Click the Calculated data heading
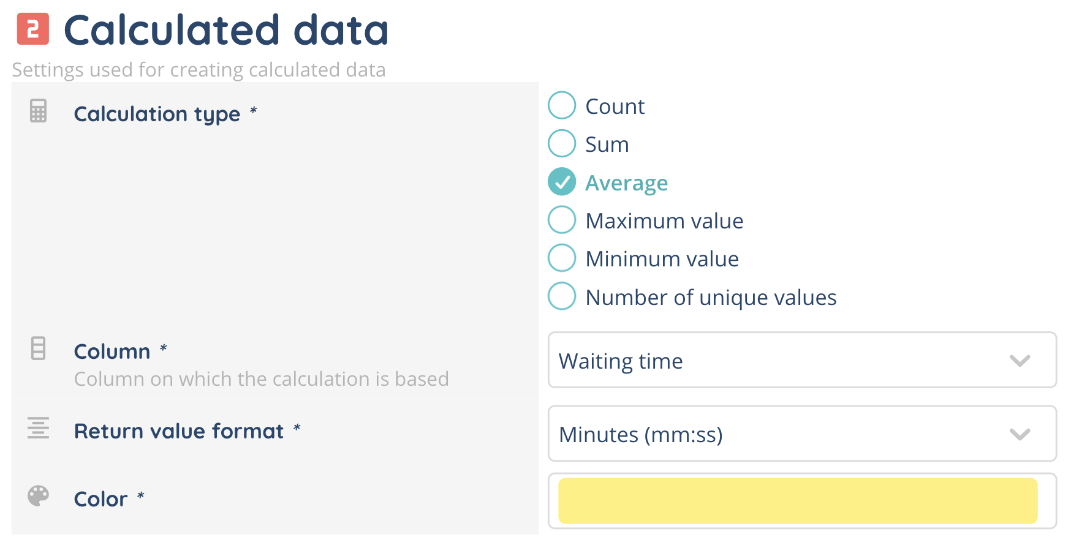Screen dimensions: 1071x545 point(226,30)
